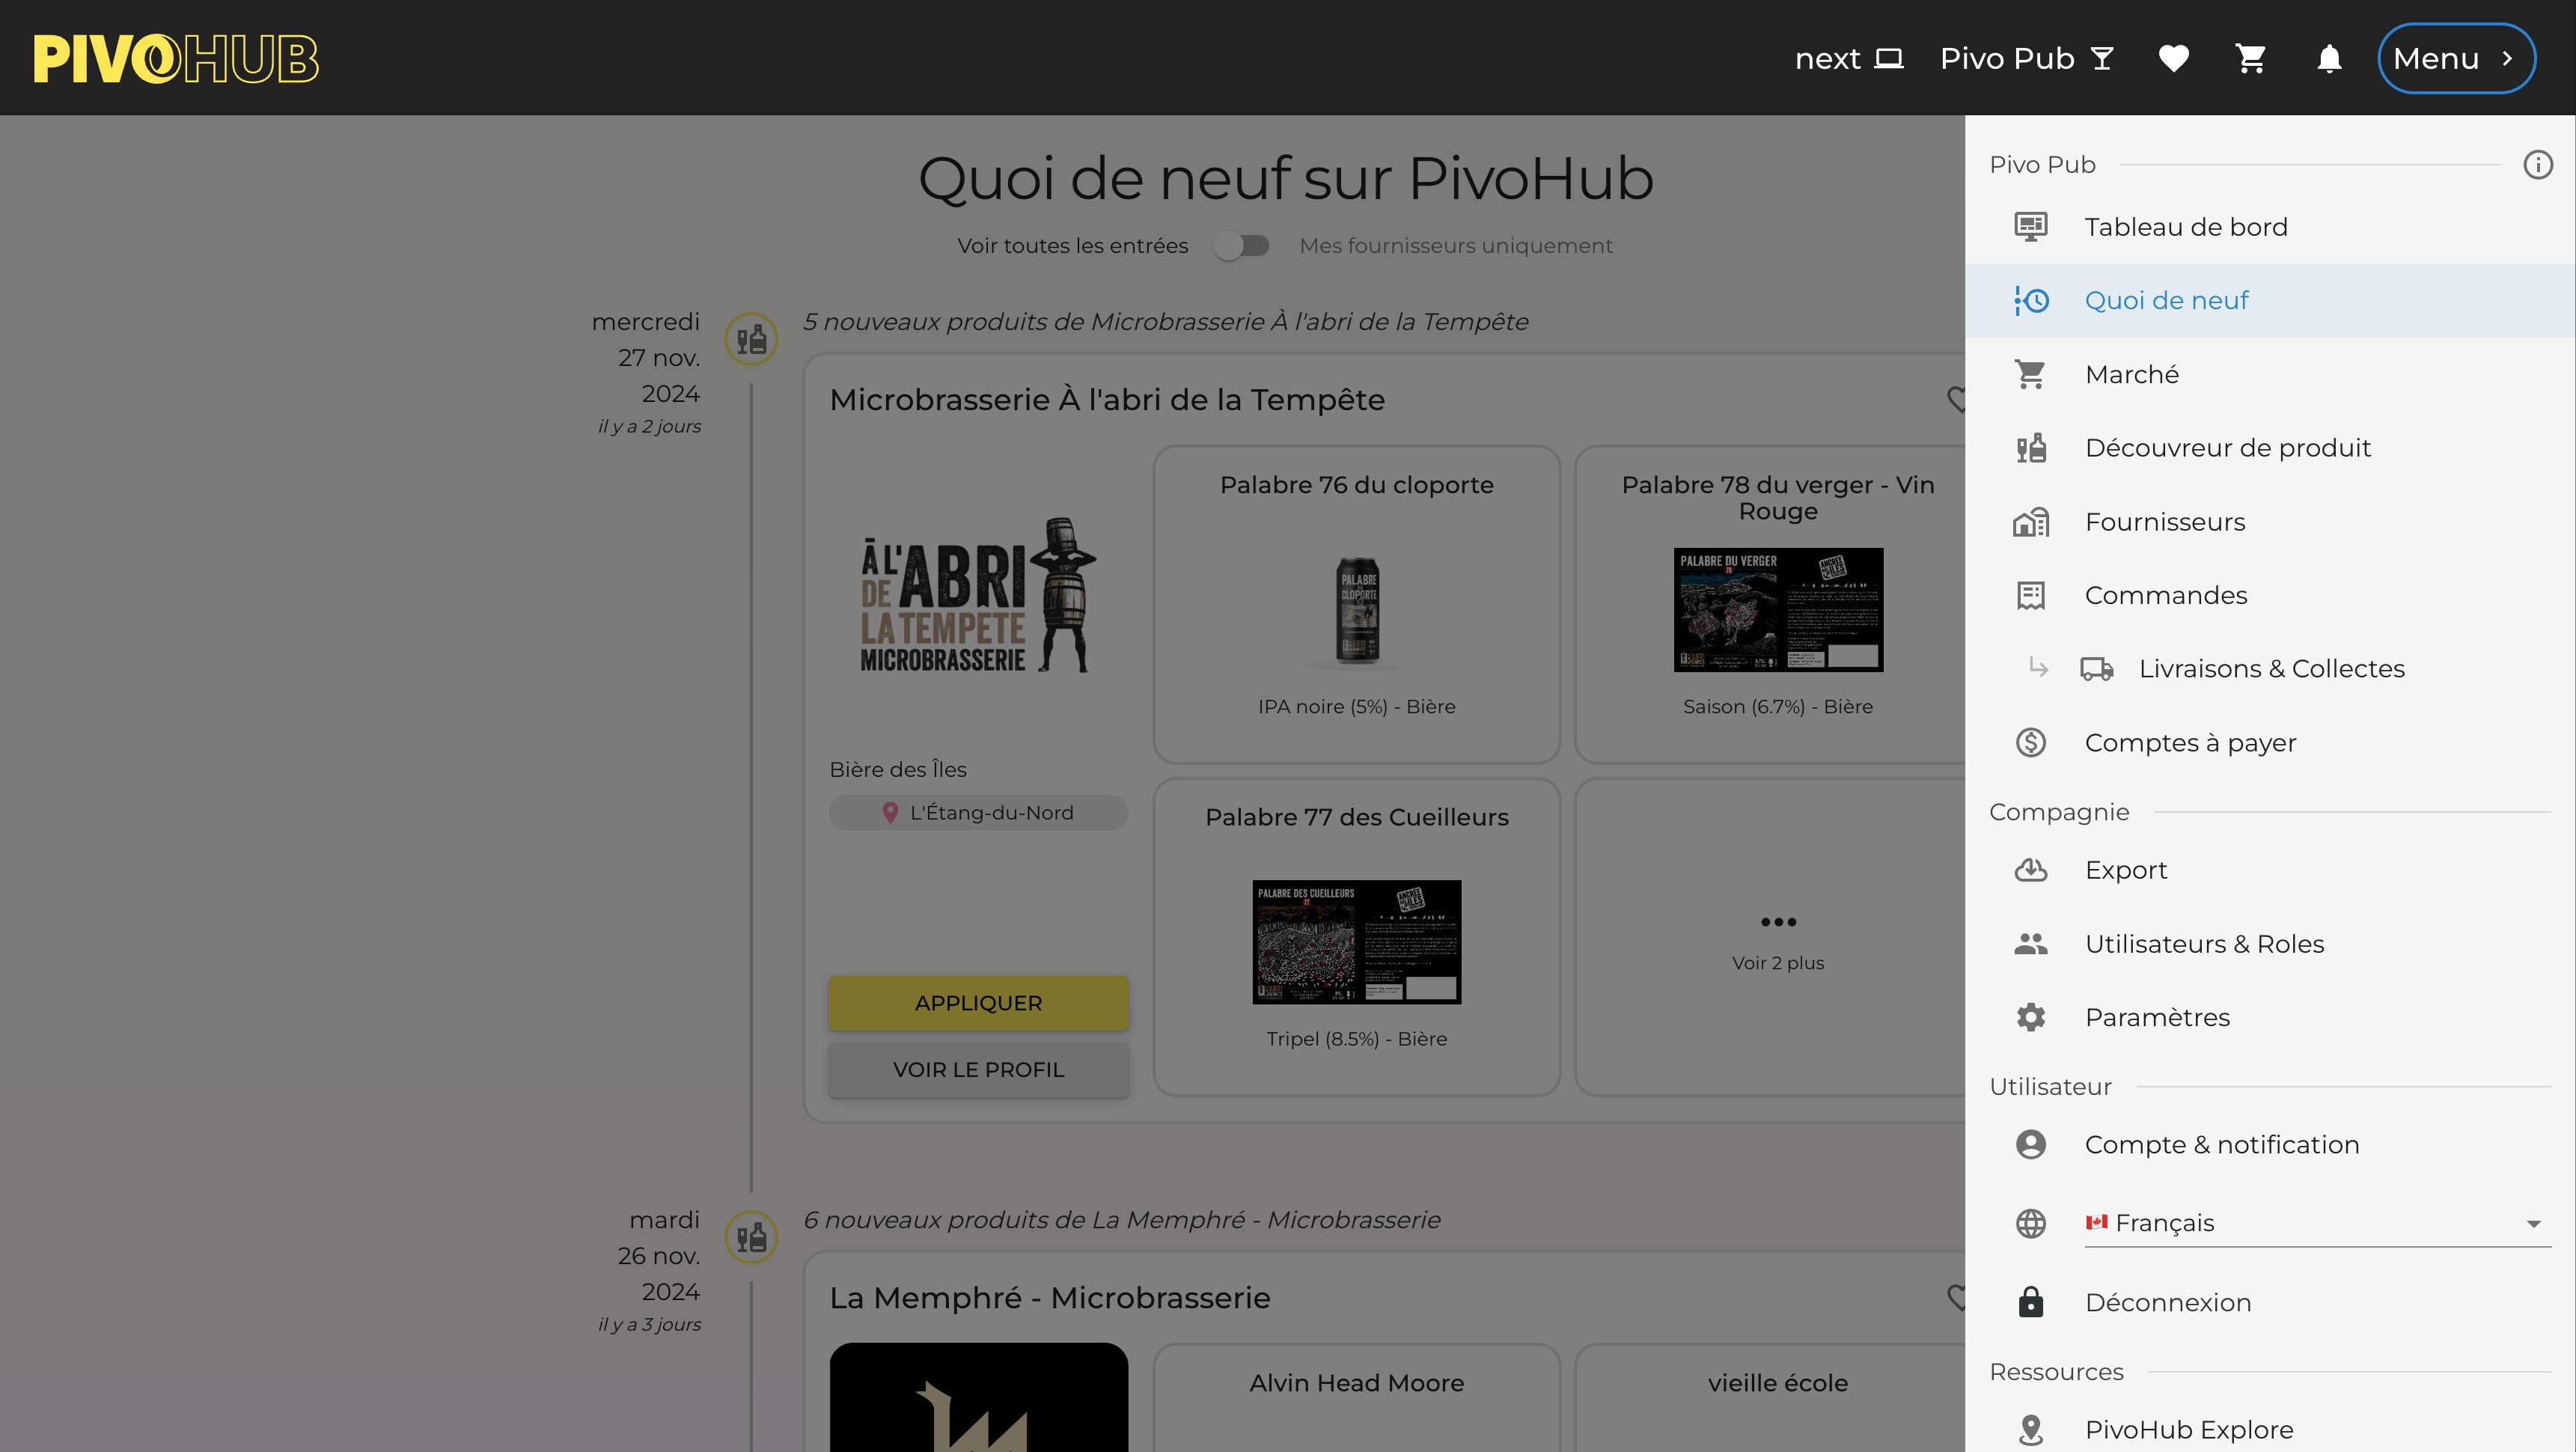2576x1452 pixels.
Task: Toggle the Mes fournisseurs uniquement switch
Action: coord(1241,246)
